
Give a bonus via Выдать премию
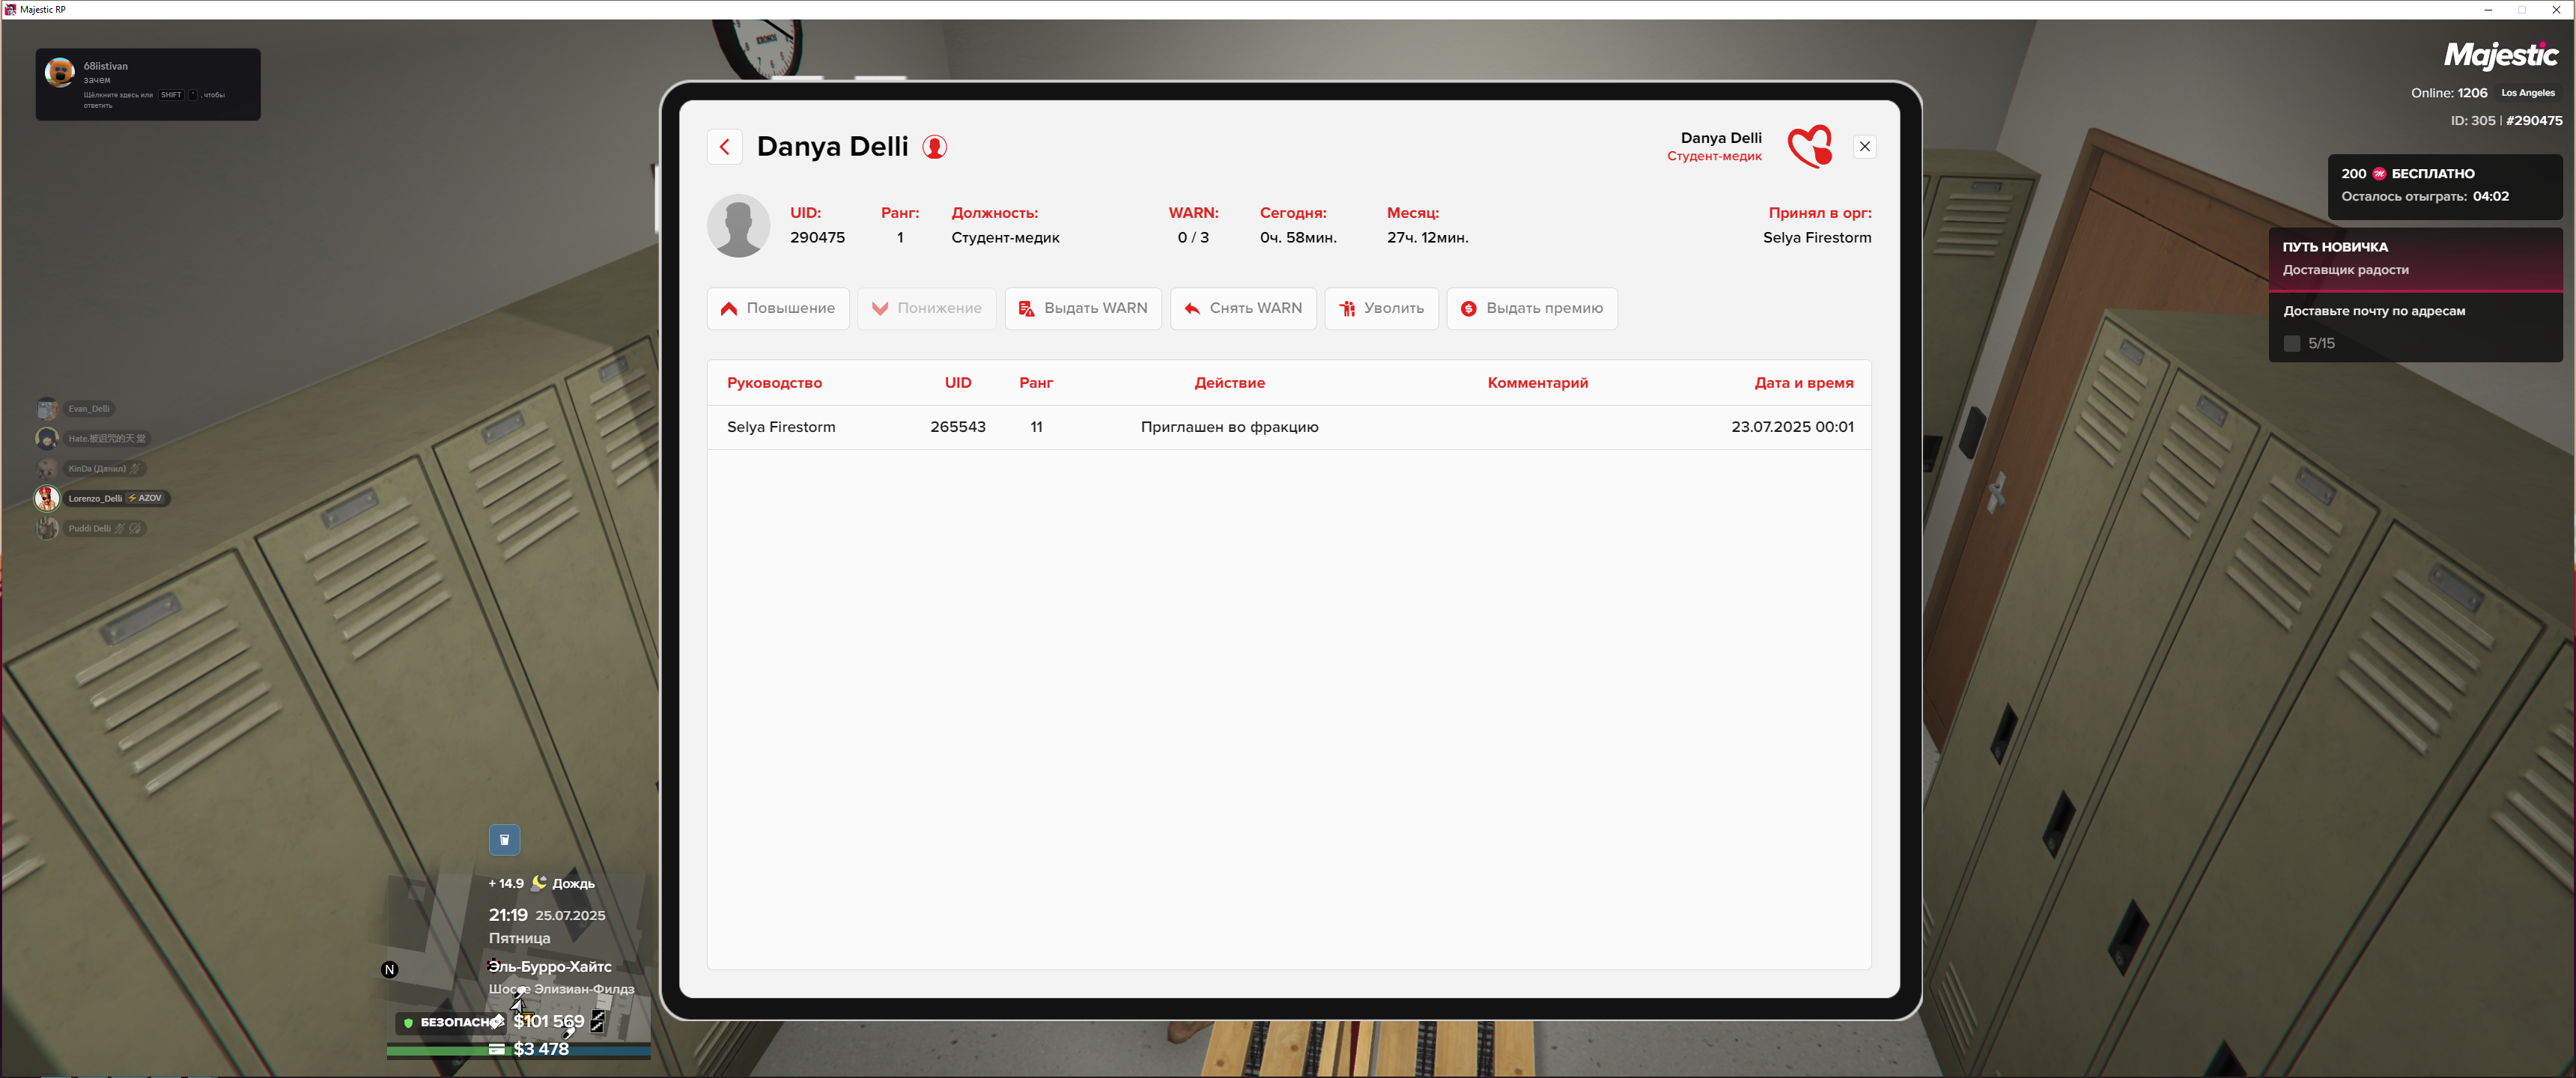(x=1531, y=309)
